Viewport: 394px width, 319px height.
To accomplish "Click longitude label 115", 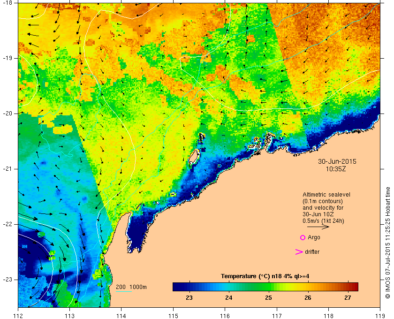I will click(173, 315).
